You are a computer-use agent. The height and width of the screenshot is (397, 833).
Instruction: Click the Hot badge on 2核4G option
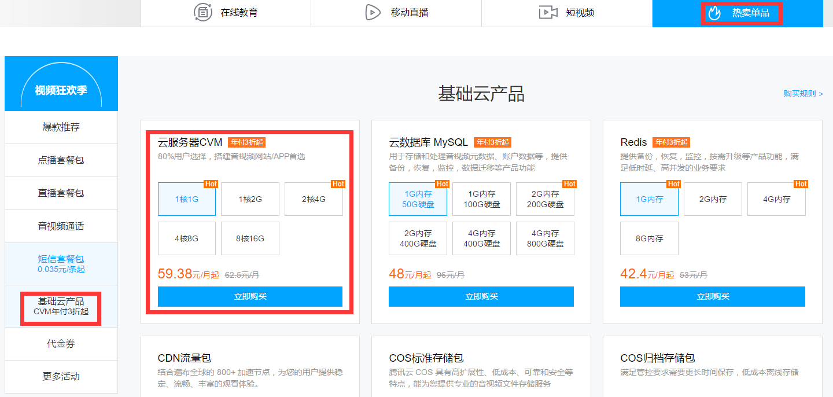338,184
